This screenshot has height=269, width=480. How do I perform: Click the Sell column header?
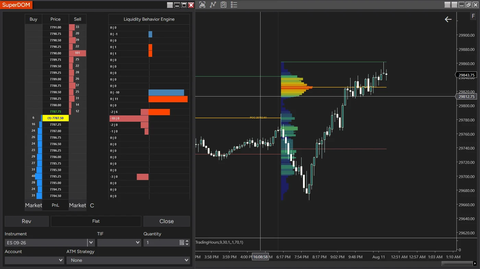[x=77, y=19]
